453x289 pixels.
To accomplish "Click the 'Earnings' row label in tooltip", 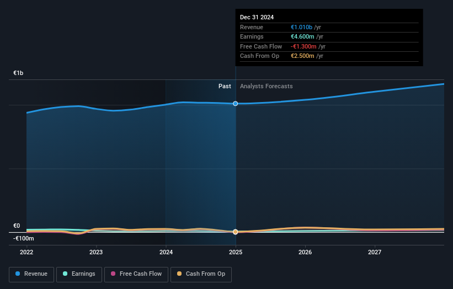I will tap(252, 36).
